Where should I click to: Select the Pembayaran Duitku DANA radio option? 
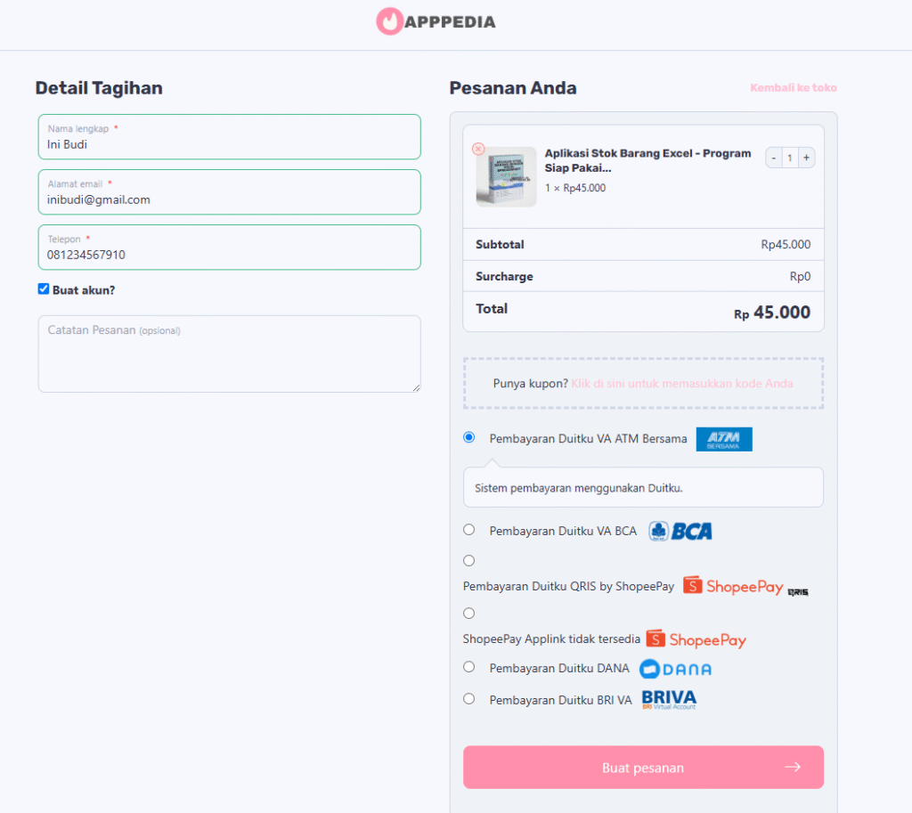click(468, 667)
